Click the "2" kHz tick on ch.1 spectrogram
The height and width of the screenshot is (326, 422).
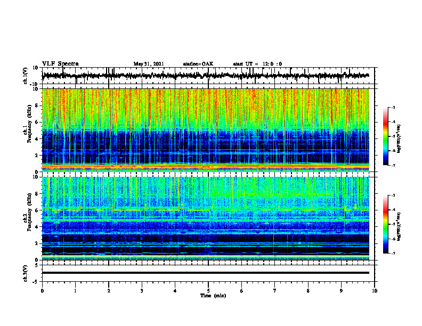click(x=37, y=155)
